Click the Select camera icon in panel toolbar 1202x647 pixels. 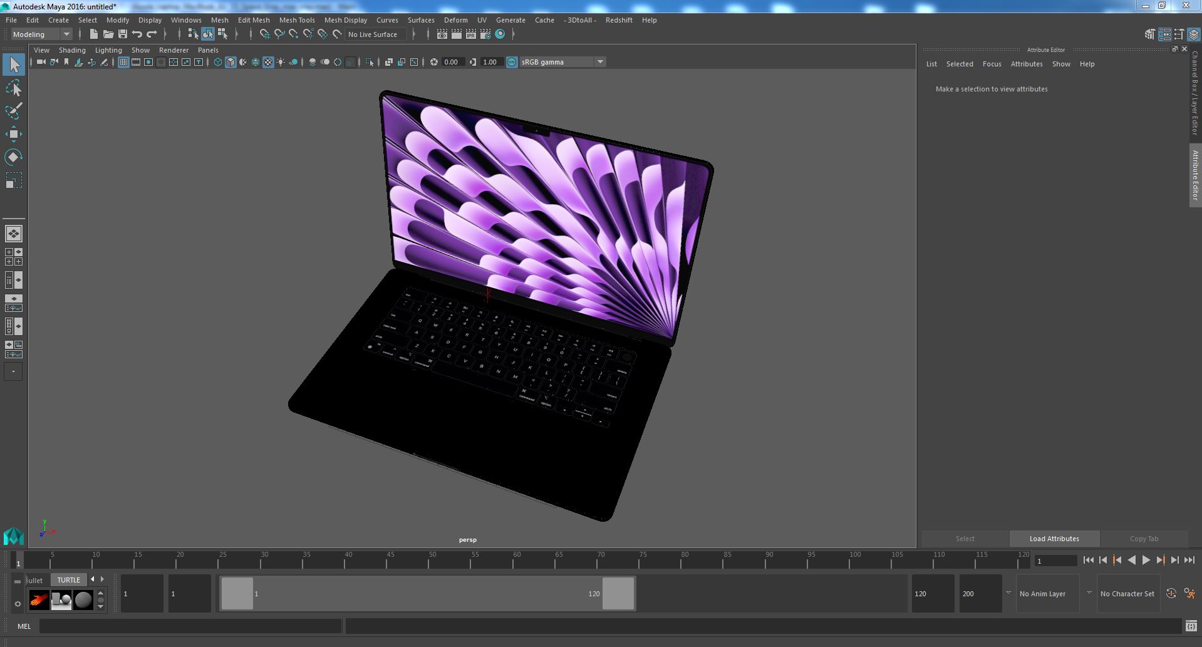[x=41, y=62]
